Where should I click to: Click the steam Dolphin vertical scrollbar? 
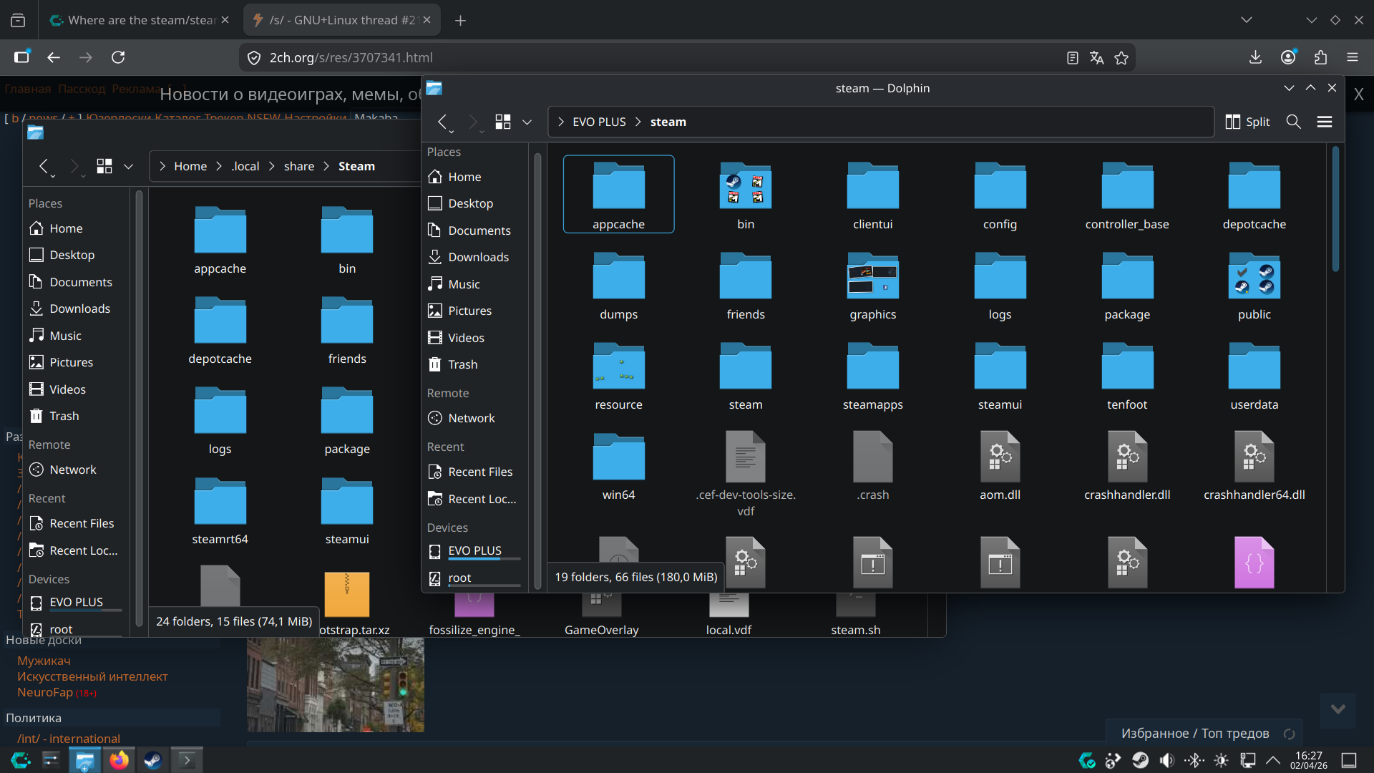tap(1335, 209)
